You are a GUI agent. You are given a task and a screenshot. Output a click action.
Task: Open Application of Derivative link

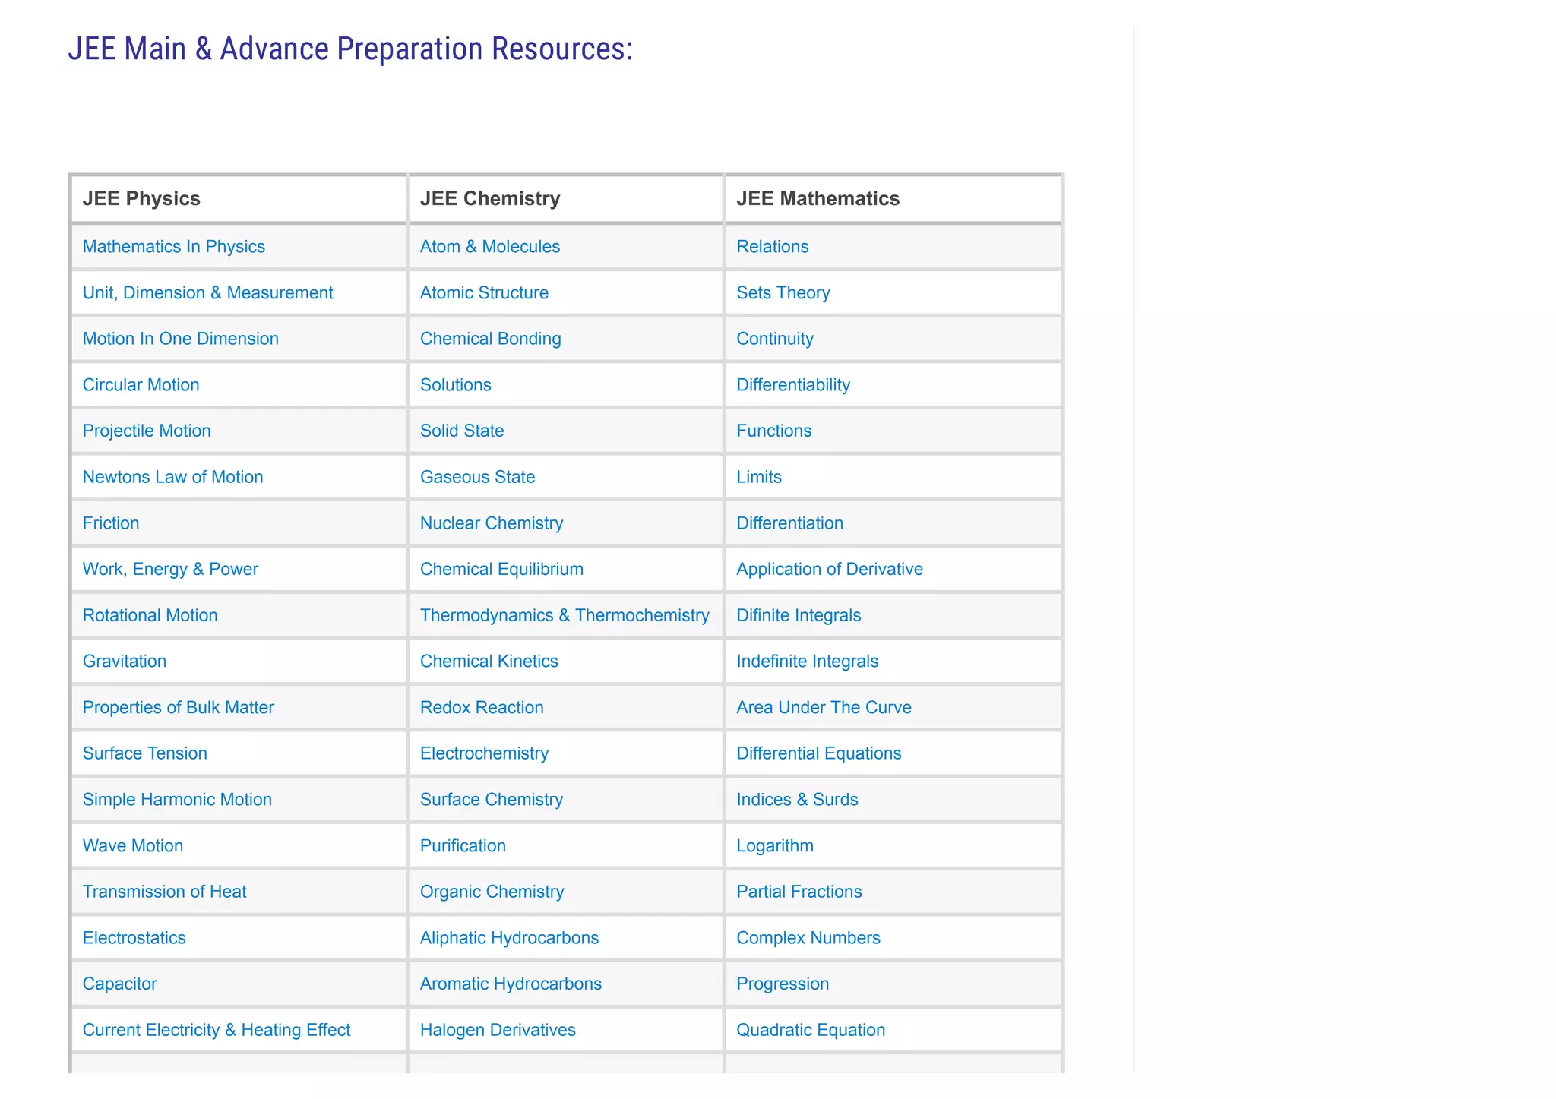click(829, 570)
